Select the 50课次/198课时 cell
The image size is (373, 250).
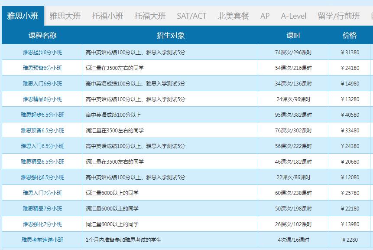click(x=293, y=208)
